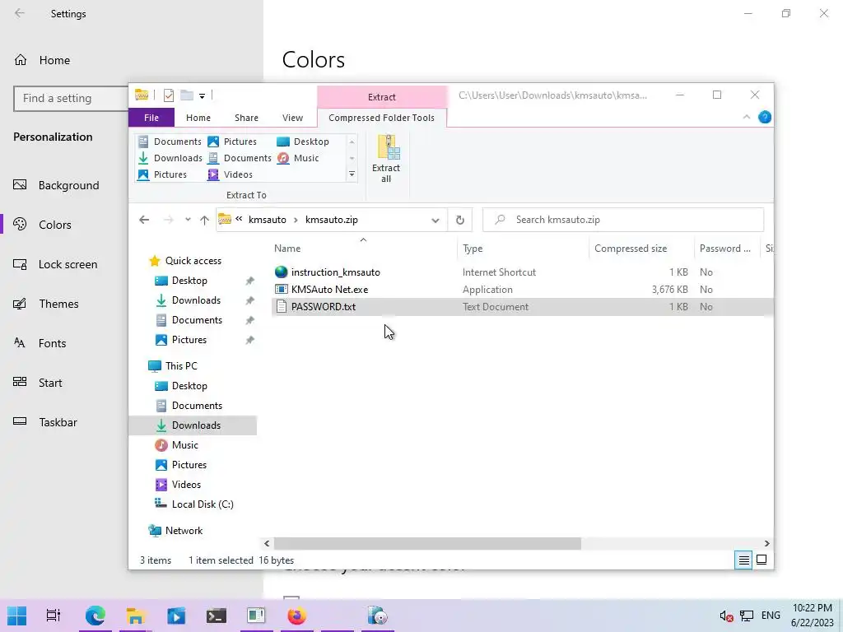Click the horizontal scrollbar right arrow
The height and width of the screenshot is (632, 843).
coord(766,543)
